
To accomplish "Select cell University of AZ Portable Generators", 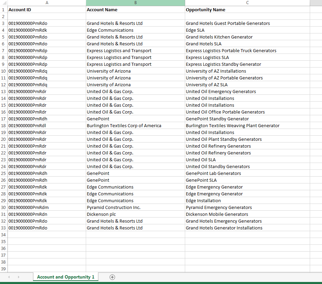I will 247,78.
